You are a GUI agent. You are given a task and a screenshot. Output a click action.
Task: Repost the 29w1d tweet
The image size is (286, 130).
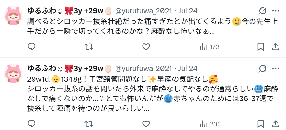click(89, 124)
